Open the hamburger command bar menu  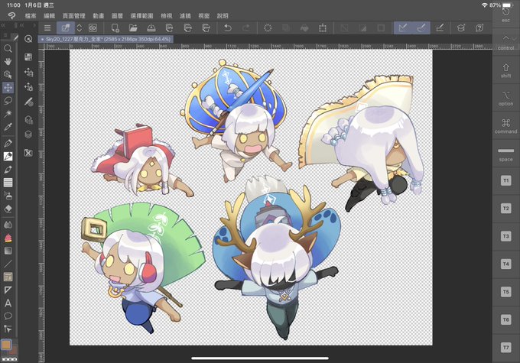47,28
